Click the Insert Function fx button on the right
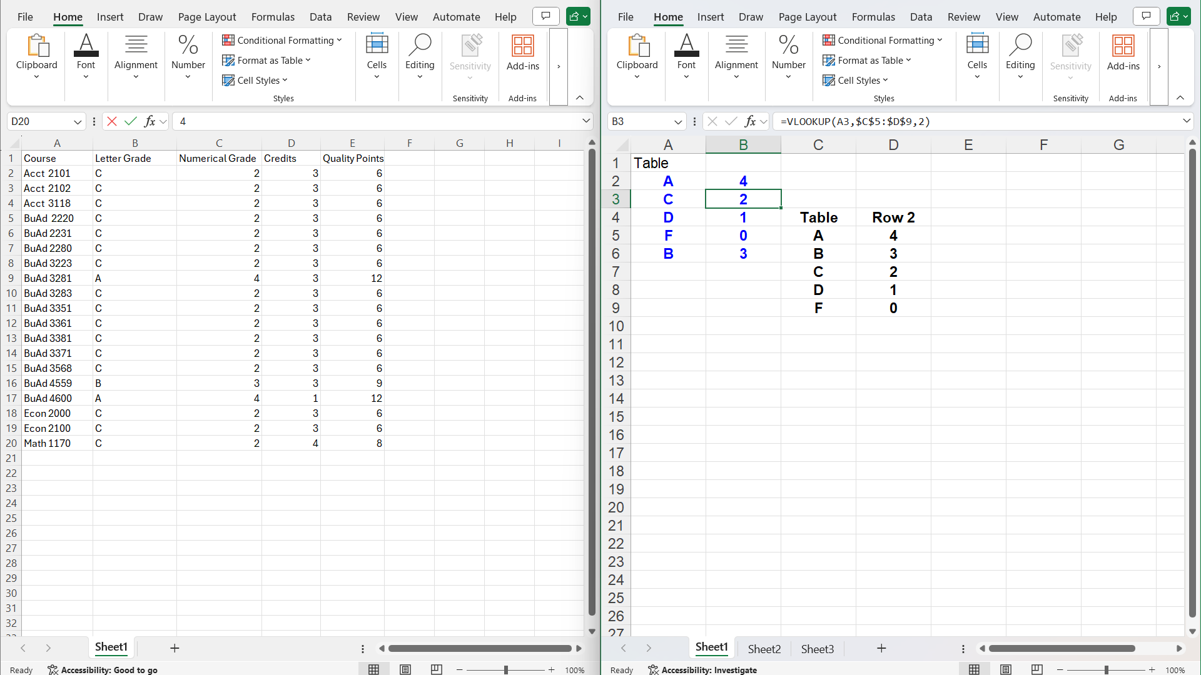Screen dimensions: 1201x675 tap(751, 121)
